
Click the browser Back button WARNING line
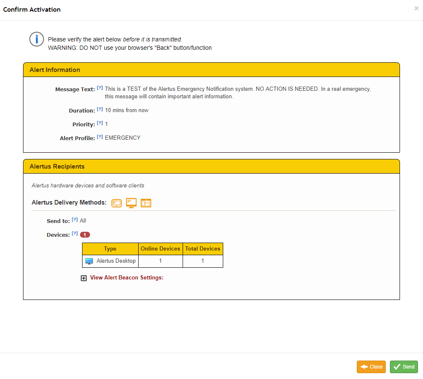pyautogui.click(x=130, y=48)
